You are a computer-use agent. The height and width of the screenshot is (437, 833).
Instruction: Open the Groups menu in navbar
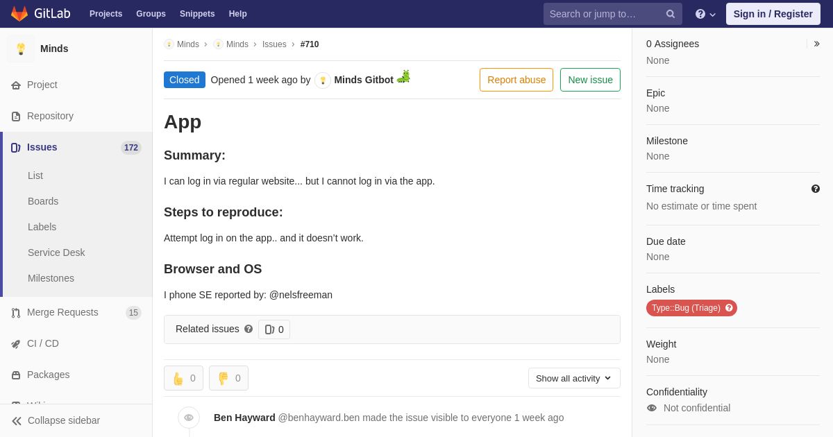pyautogui.click(x=151, y=14)
